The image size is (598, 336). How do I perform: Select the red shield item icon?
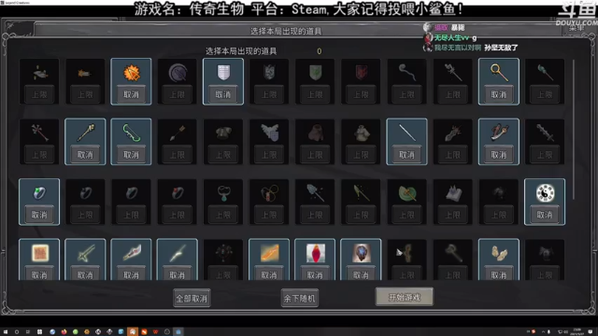coord(362,72)
